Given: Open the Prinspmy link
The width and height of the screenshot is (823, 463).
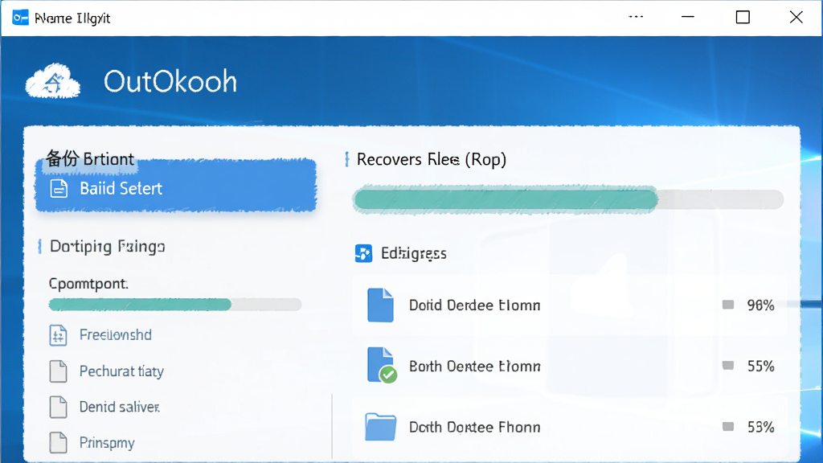Looking at the screenshot, I should click(107, 443).
